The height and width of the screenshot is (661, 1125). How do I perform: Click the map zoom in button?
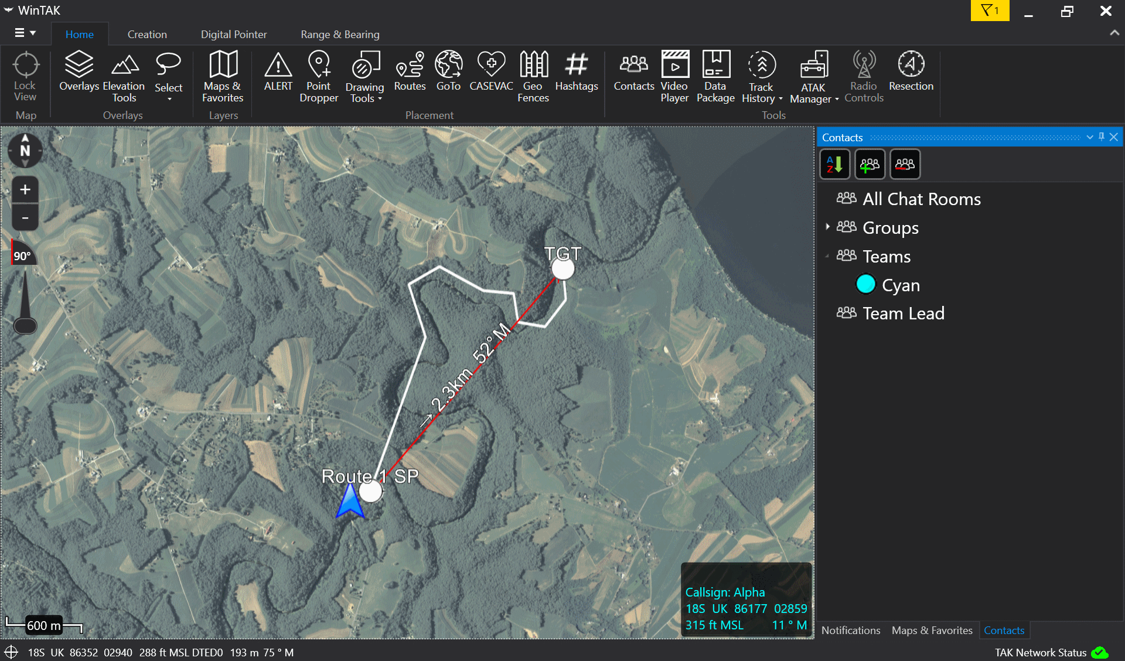click(25, 190)
